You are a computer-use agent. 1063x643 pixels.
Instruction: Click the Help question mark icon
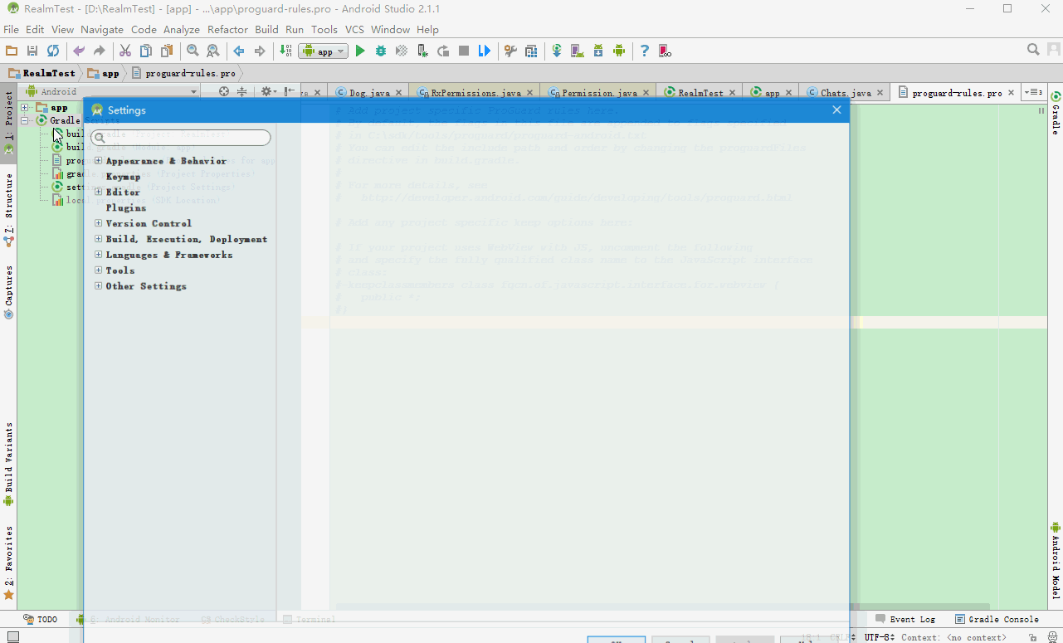[644, 51]
